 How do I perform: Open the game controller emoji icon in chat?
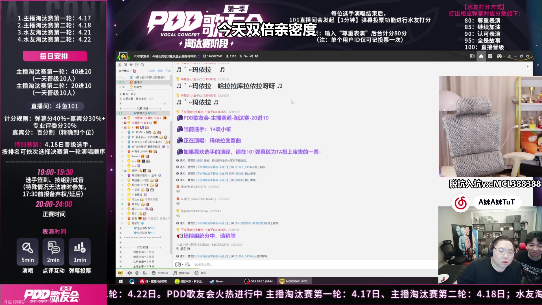pos(178,265)
